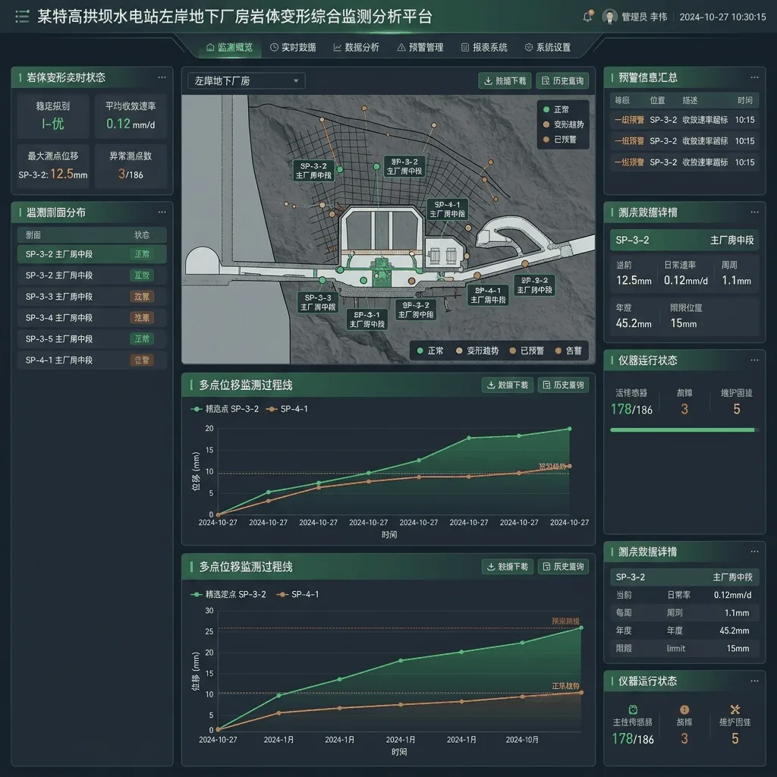Click the green sensor icon above 178/186

[x=633, y=709]
